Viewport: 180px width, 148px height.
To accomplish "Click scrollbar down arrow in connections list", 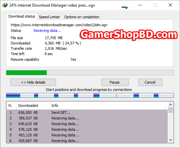I will (170, 140).
